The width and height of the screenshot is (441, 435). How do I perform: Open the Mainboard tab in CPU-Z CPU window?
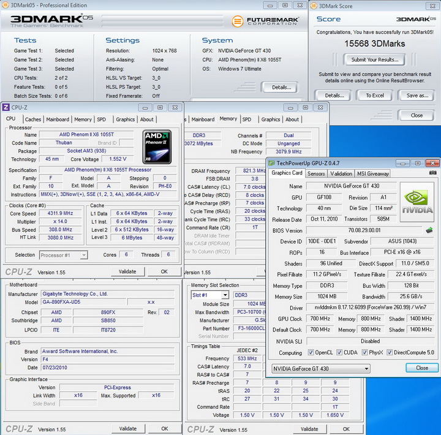[x=58, y=119]
